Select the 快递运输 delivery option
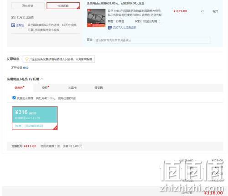This screenshot has width=228, height=196. click(x=63, y=6)
